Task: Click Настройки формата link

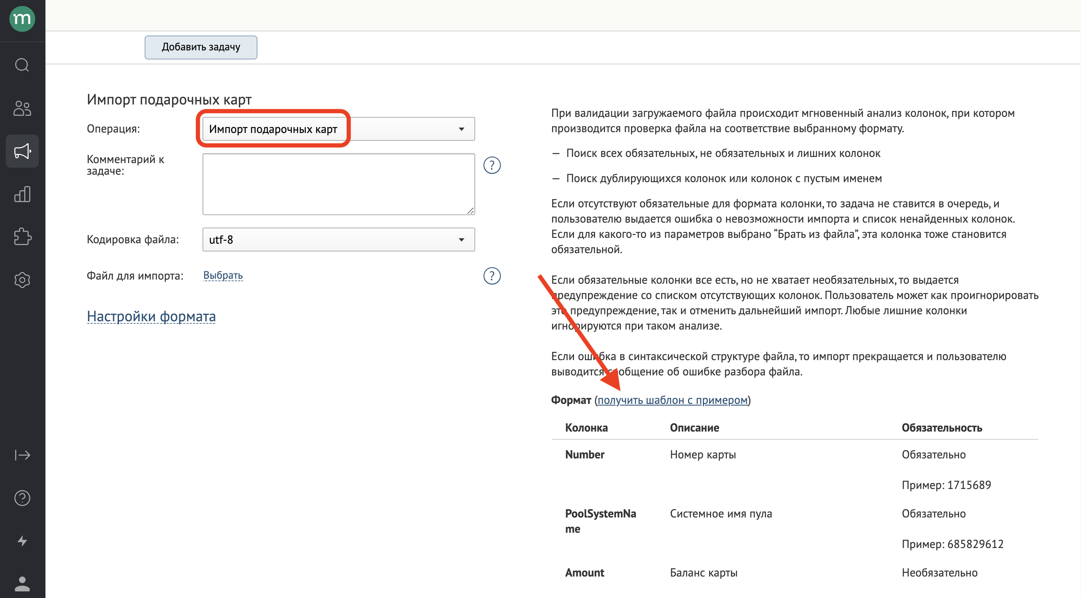Action: pyautogui.click(x=150, y=315)
